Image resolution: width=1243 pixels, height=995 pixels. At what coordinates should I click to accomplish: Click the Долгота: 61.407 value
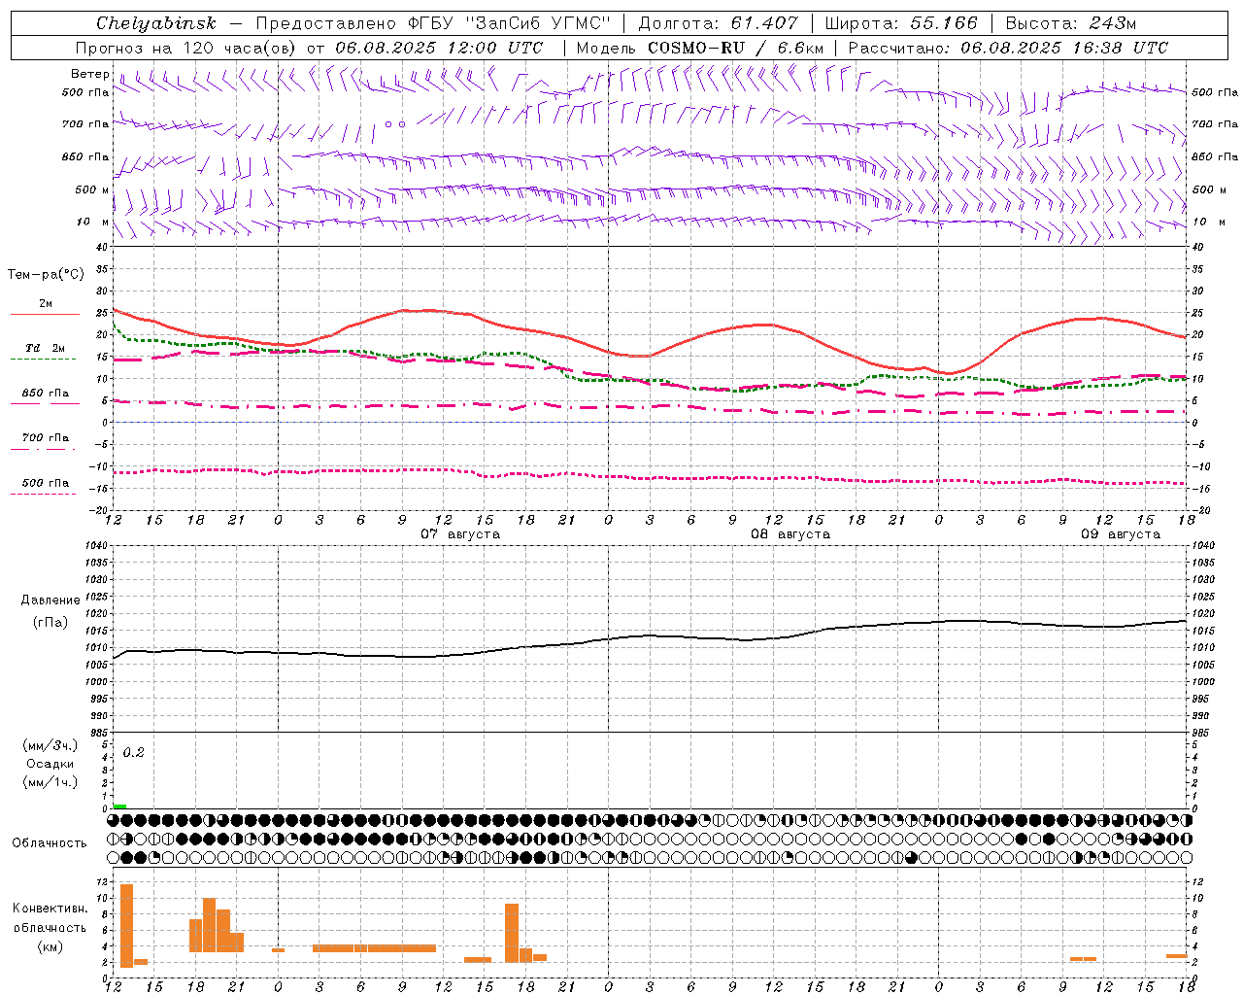point(718,23)
